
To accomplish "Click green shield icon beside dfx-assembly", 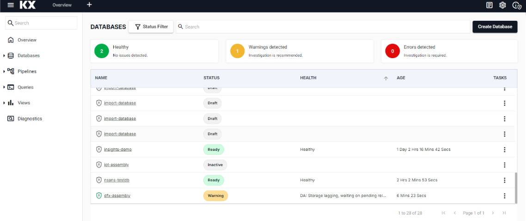I will point(98,196).
